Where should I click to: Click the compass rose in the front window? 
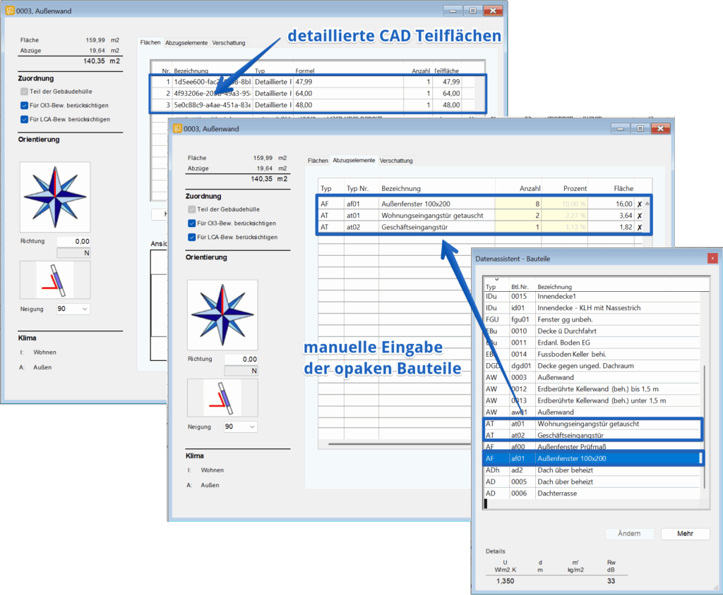click(x=222, y=314)
